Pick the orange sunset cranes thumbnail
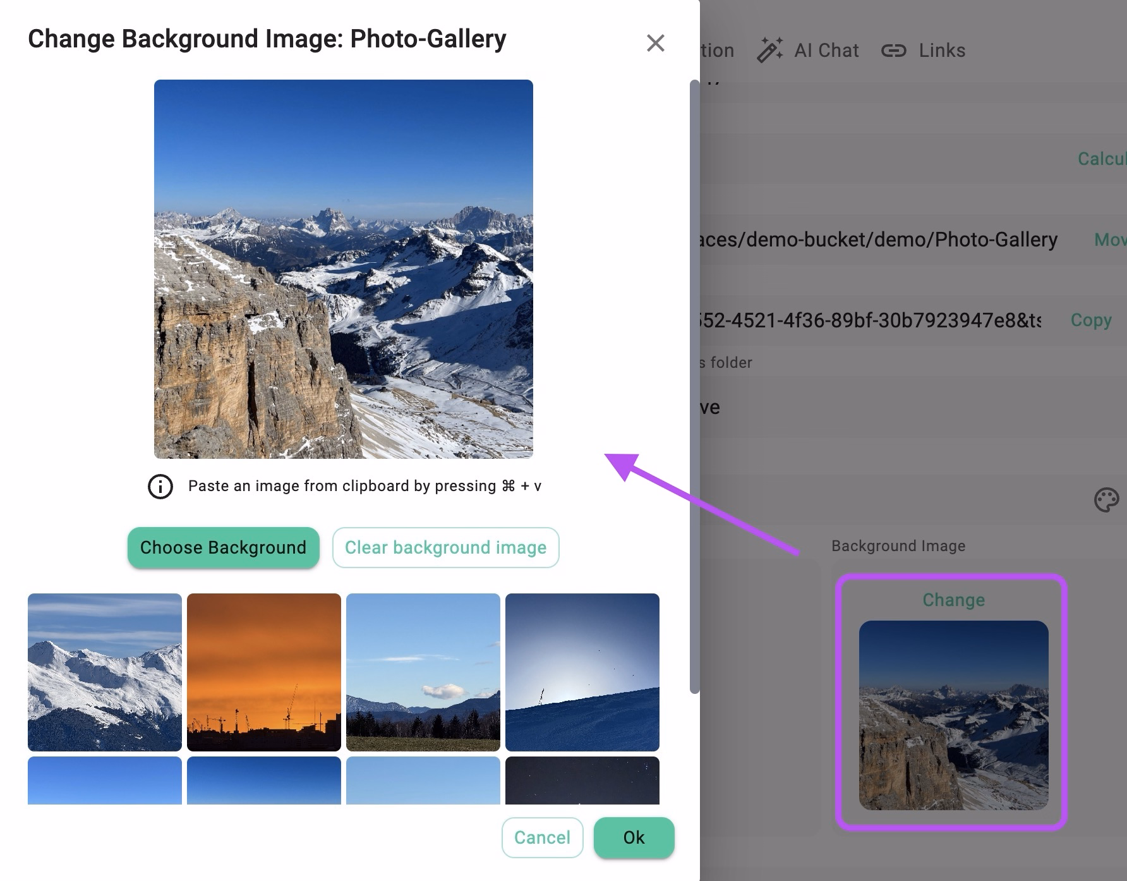The width and height of the screenshot is (1127, 881). coord(264,672)
